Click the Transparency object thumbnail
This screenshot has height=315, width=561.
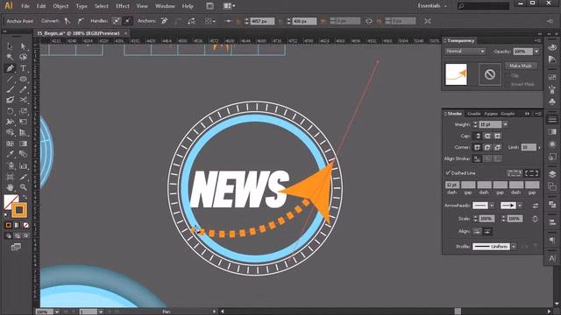coord(456,74)
